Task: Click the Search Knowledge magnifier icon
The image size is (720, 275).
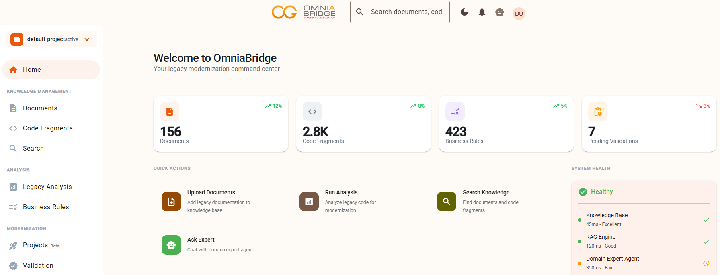Action: pos(447,202)
